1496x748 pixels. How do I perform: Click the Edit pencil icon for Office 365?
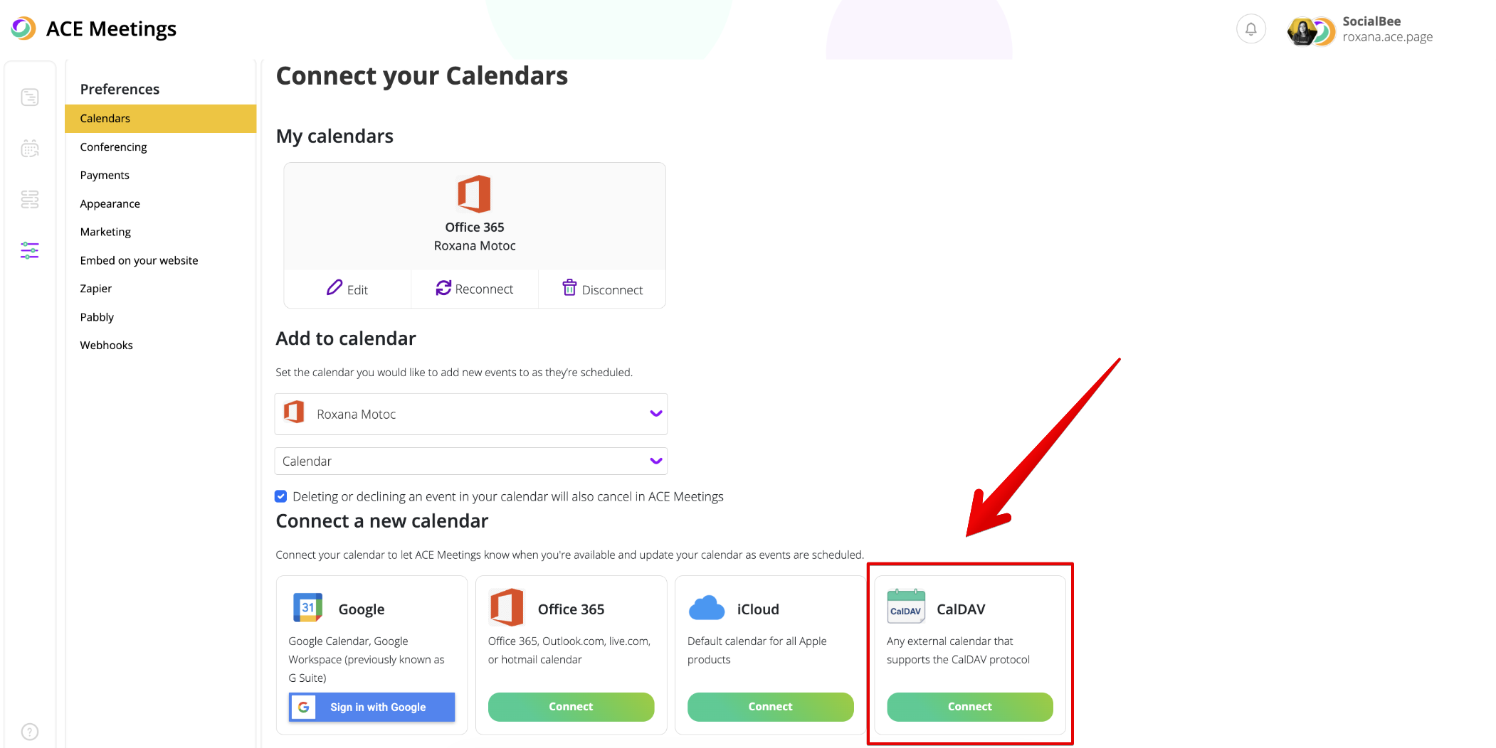335,288
